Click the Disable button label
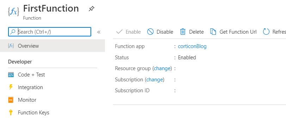Image resolution: width=286 pixels, height=127 pixels. click(165, 32)
